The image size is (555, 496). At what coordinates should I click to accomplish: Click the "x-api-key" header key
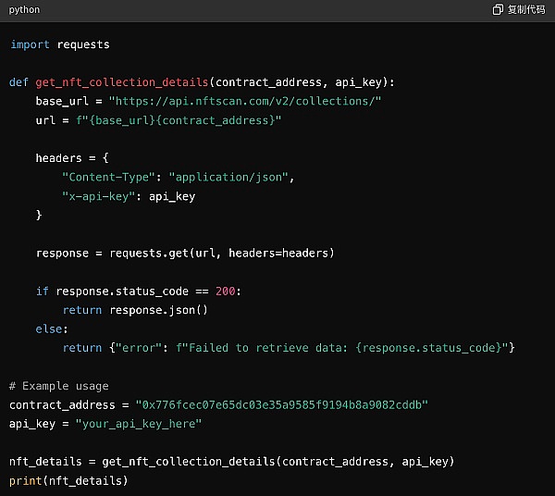point(97,196)
